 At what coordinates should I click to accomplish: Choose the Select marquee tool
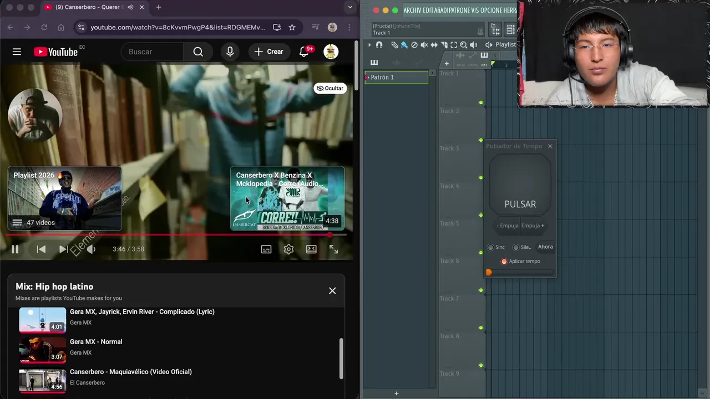click(454, 45)
